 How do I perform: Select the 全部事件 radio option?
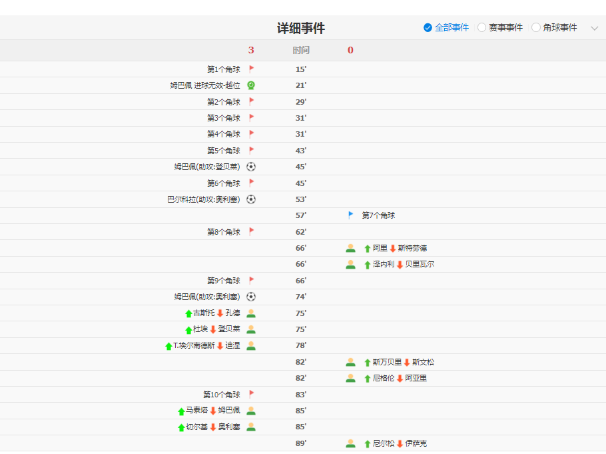tap(446, 27)
